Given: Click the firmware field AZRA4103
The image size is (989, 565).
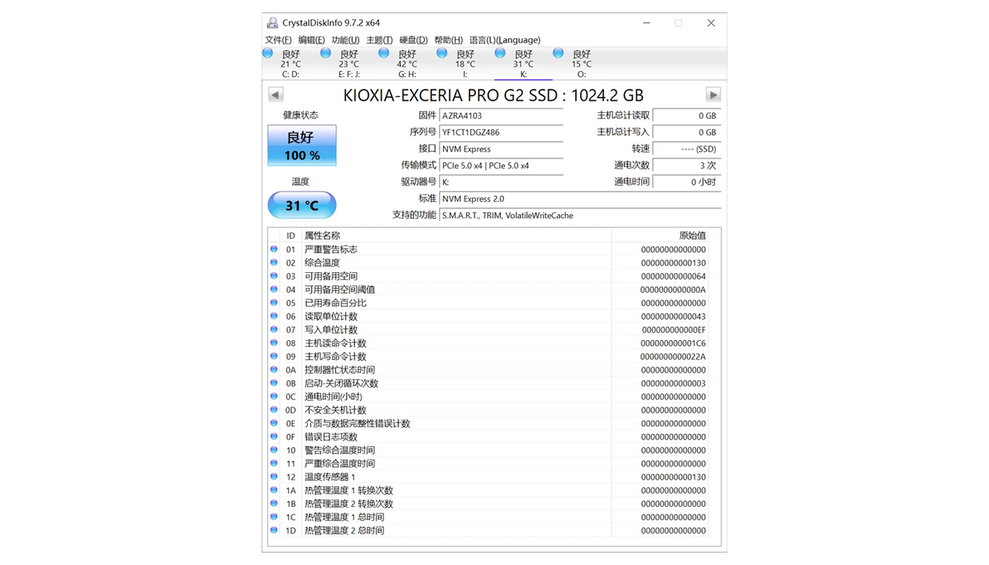Looking at the screenshot, I should [x=501, y=115].
